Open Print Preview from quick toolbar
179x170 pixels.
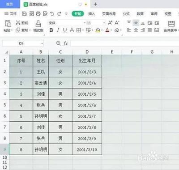tap(45, 14)
